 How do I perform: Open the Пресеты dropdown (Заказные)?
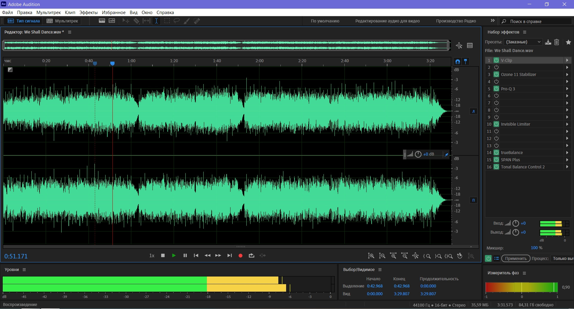coord(523,42)
